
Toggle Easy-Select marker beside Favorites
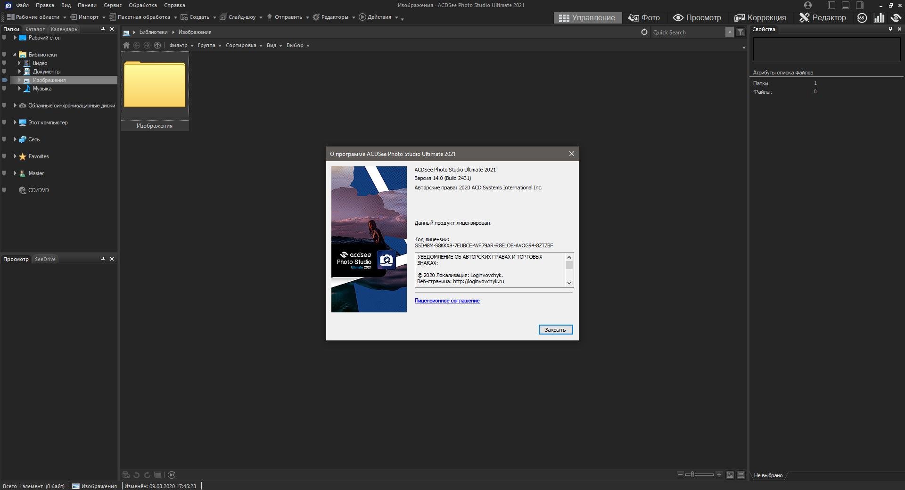tap(4, 156)
